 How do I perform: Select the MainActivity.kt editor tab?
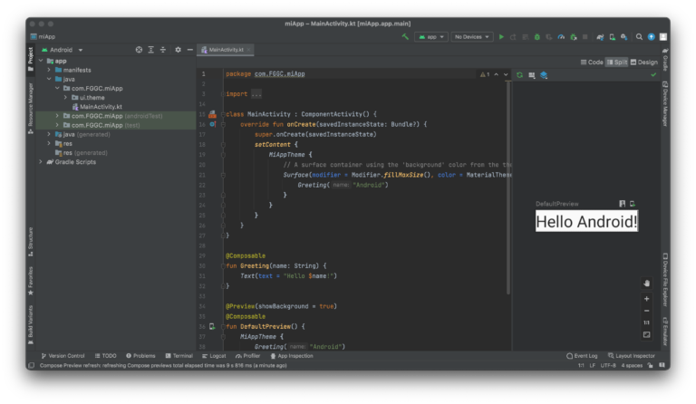226,50
